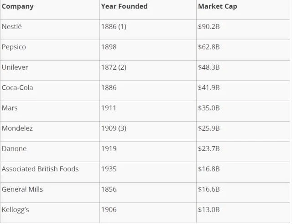
Task: Click Unilever's 1872 (2) founding year
Action: click(114, 67)
